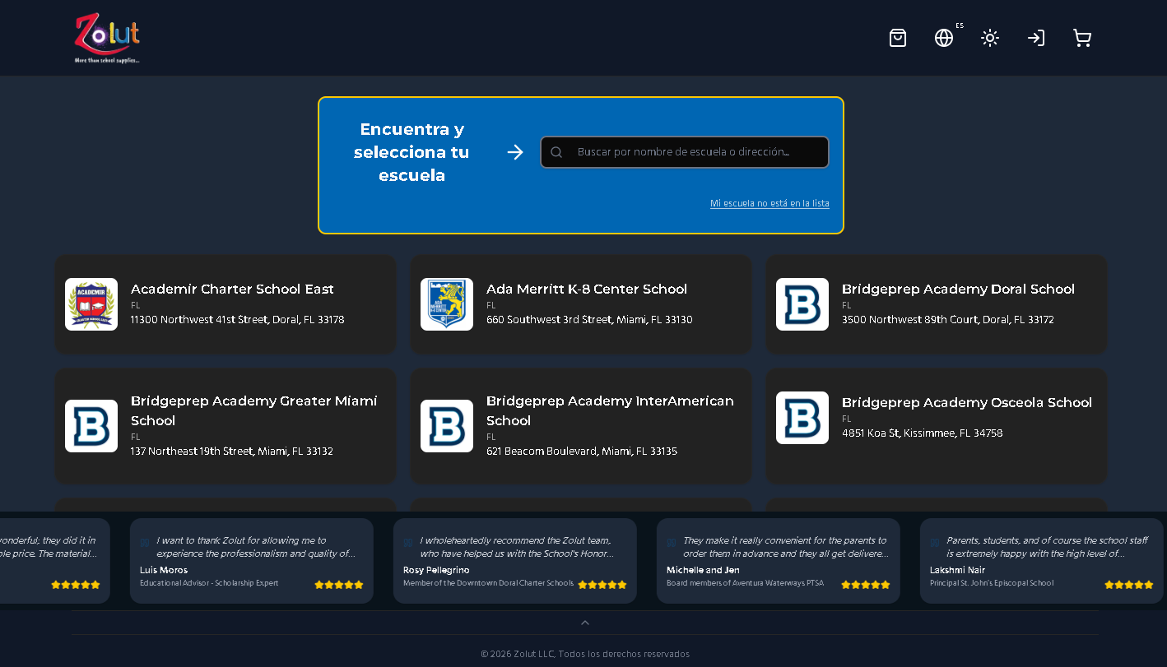Select the Ada Merritt K-8 Center School crest
1167x667 pixels.
[x=447, y=304]
